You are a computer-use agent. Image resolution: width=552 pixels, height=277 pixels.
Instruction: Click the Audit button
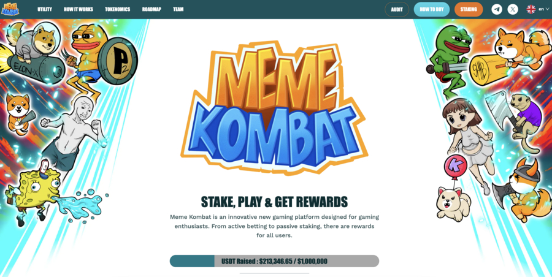click(397, 10)
